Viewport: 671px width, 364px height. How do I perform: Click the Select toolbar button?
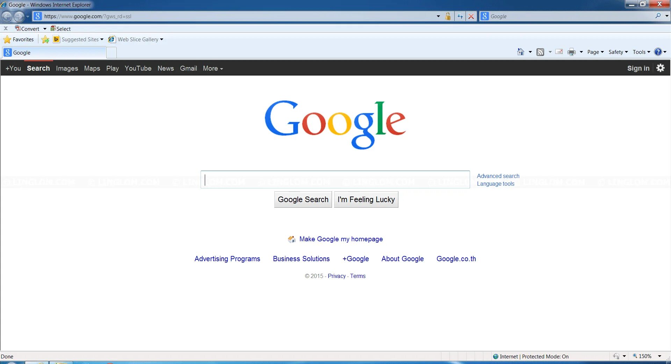coord(60,29)
